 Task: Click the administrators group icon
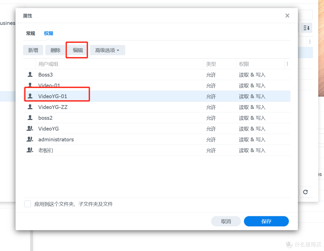click(x=30, y=139)
